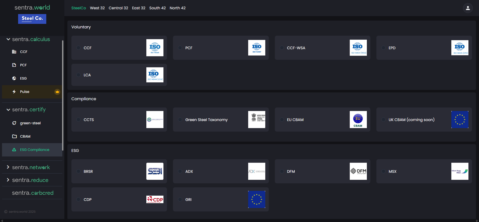Select the PCF radio button in Voluntary
Viewport: 479px width, 222px height.
(180, 48)
